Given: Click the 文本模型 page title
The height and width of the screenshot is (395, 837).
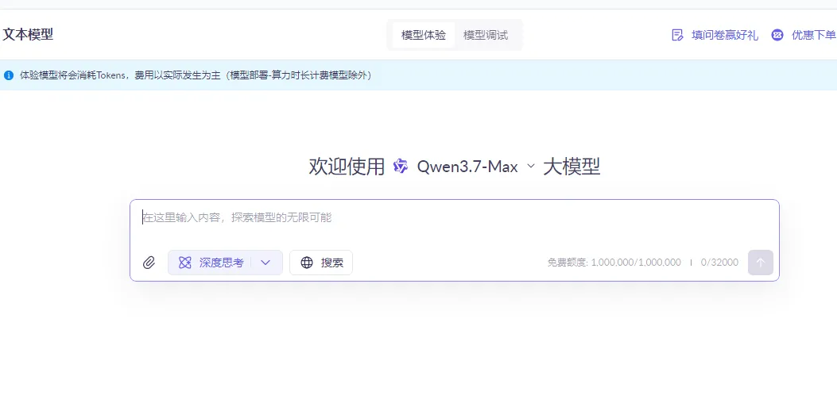Looking at the screenshot, I should (x=28, y=35).
